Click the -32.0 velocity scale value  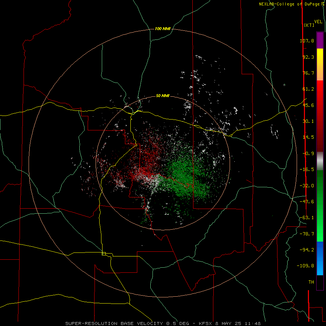pyautogui.click(x=307, y=186)
